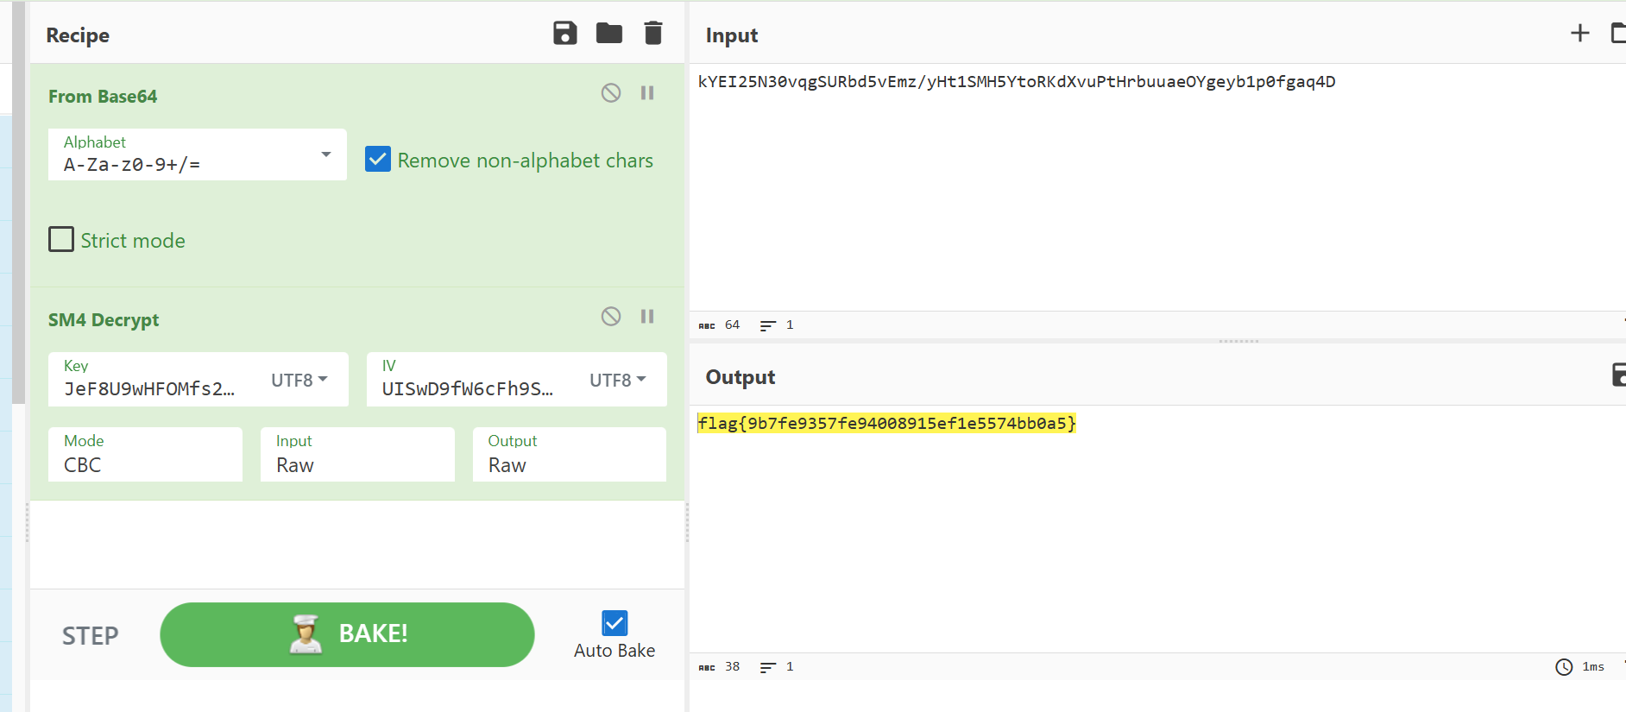This screenshot has width=1626, height=712.
Task: Set breakpoint on From Base64 operation
Action: (x=647, y=93)
